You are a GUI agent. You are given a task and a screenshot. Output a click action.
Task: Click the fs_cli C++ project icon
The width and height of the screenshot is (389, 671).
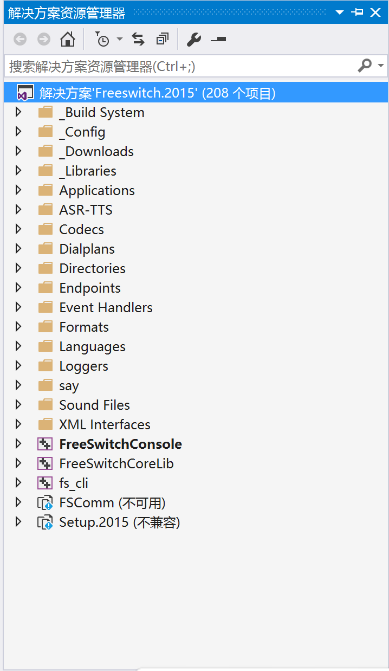click(44, 483)
